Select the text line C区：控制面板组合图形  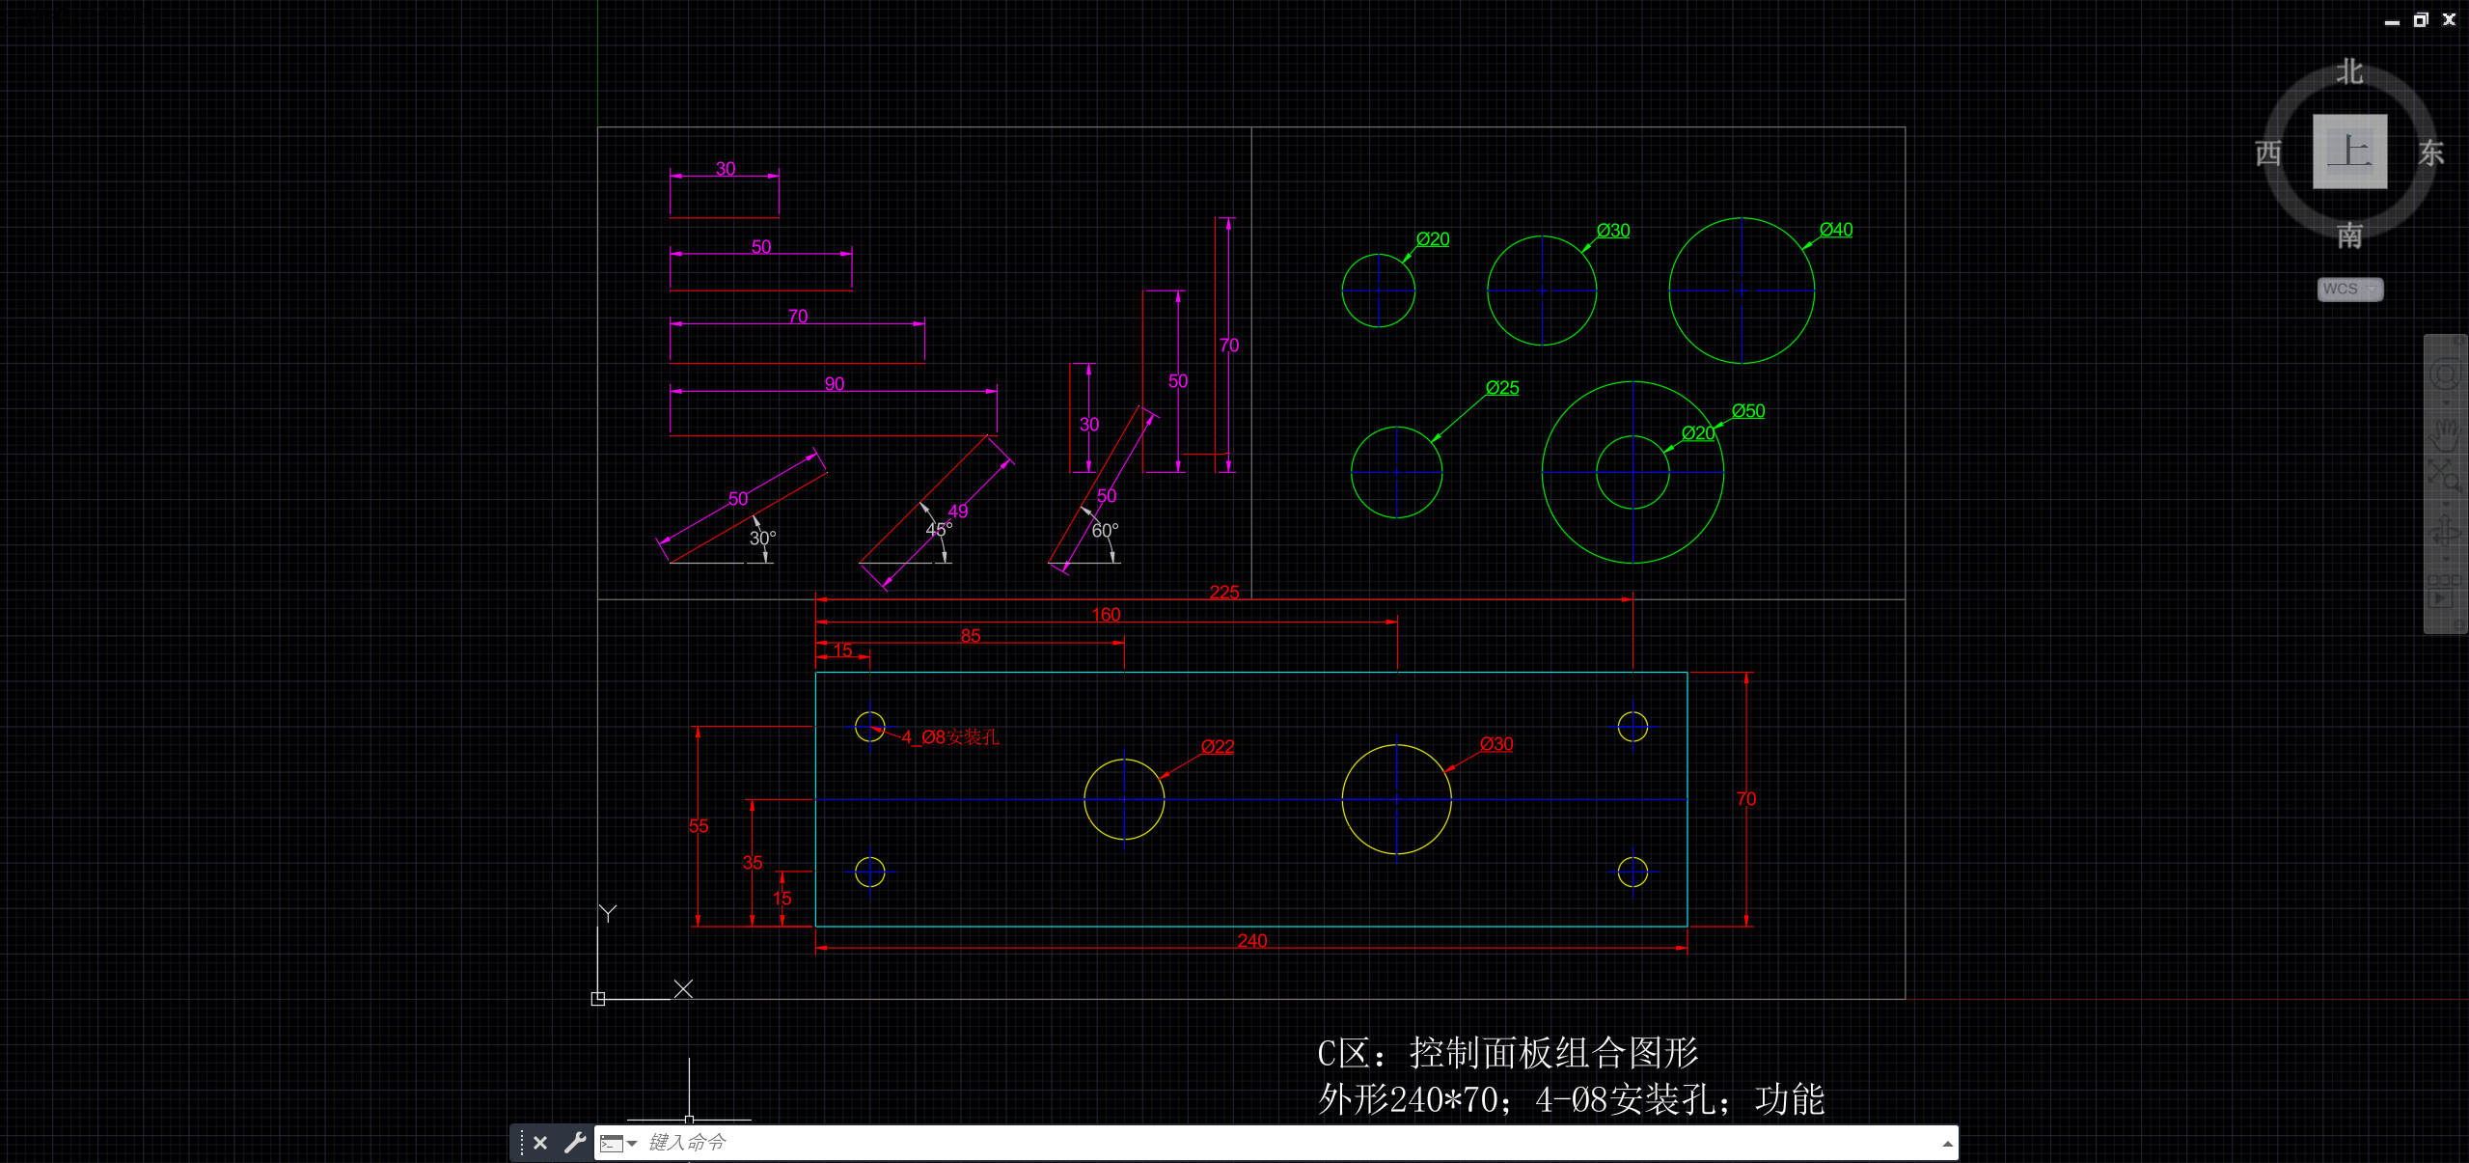pyautogui.click(x=1508, y=1053)
